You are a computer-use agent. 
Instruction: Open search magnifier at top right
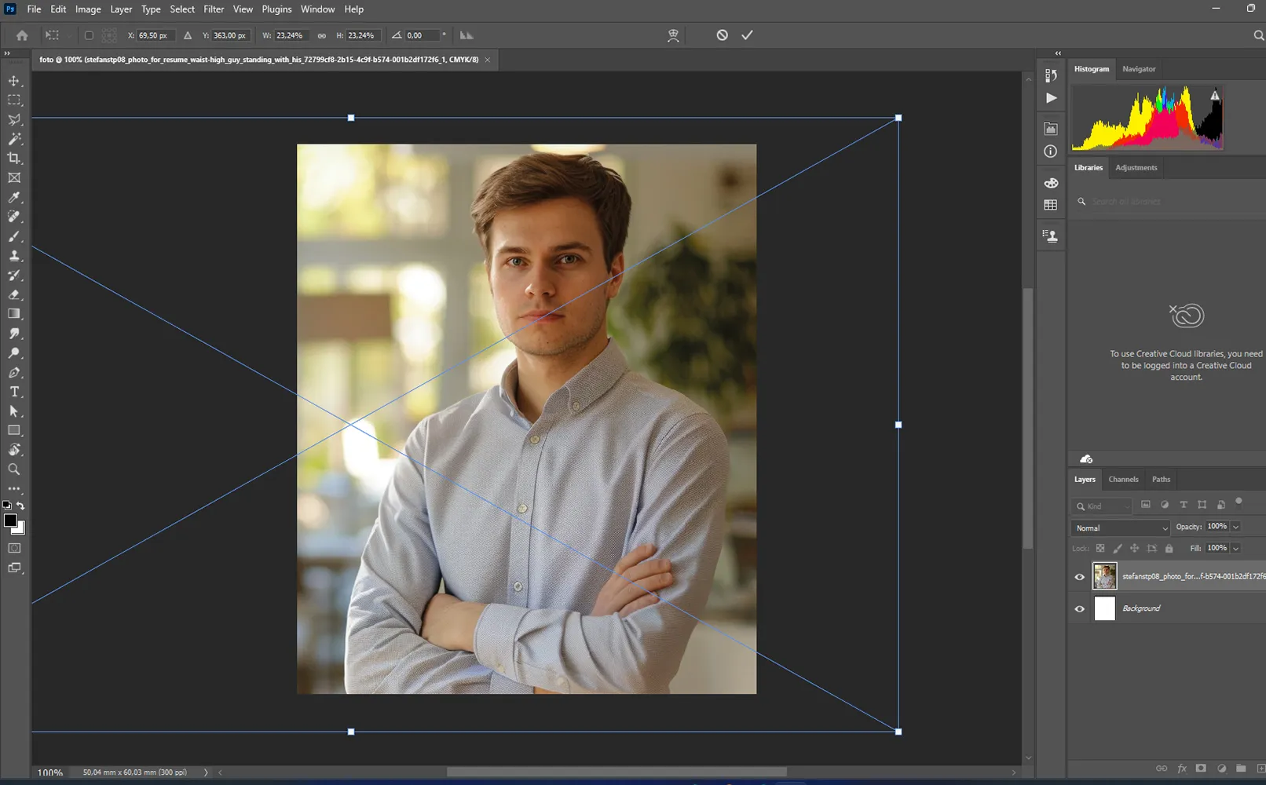coord(1258,35)
